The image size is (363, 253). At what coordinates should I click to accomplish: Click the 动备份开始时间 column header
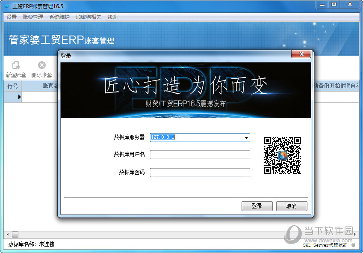coord(331,86)
